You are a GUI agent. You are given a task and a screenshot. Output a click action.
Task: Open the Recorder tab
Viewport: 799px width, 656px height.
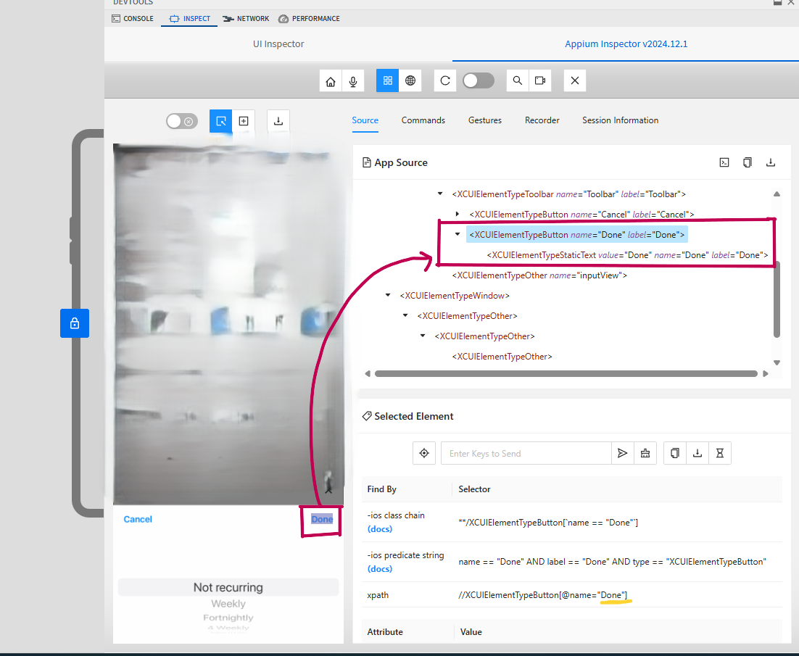[542, 120]
